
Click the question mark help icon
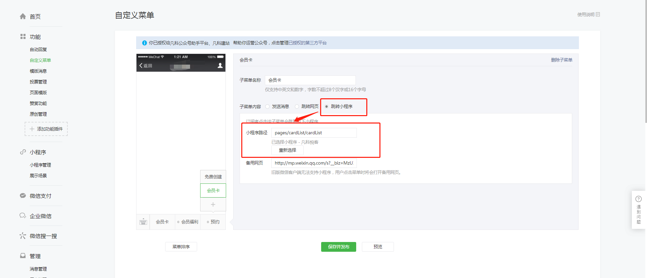pos(639,199)
